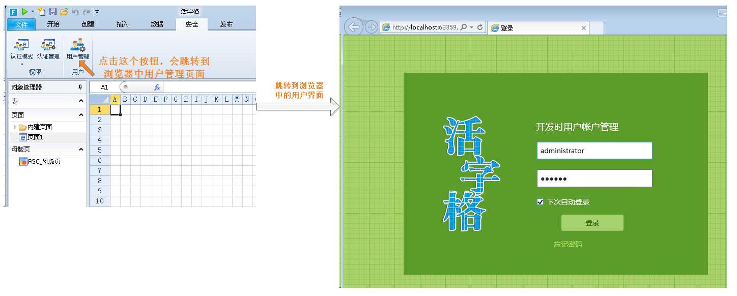Select row 1 header
This screenshot has height=296, width=737.
[100, 109]
